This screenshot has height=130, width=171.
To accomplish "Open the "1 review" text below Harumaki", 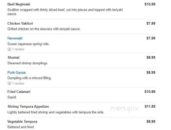I will coord(18,49).
